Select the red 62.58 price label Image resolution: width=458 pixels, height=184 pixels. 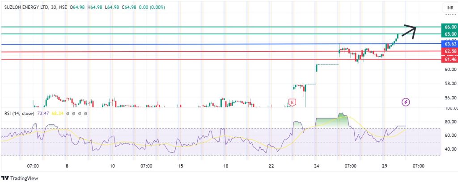(x=450, y=51)
